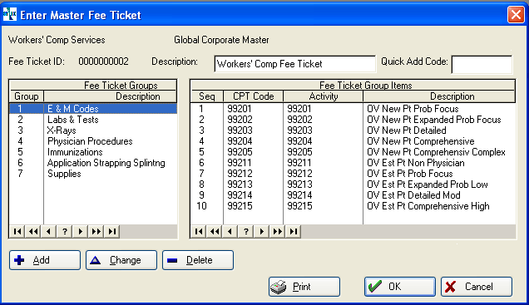Select the E & M Codes group
Image resolution: width=529 pixels, height=305 pixels.
coord(93,109)
